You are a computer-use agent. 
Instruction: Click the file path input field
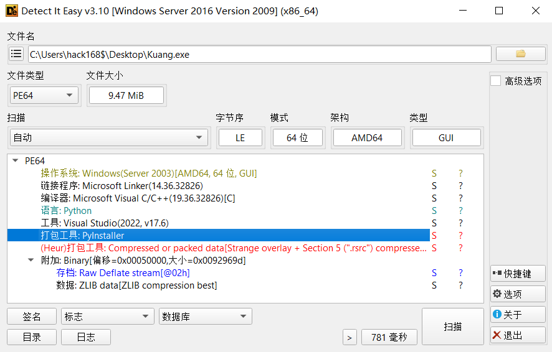(259, 55)
